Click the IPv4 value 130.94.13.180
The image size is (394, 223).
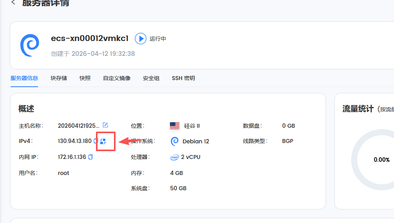click(75, 141)
